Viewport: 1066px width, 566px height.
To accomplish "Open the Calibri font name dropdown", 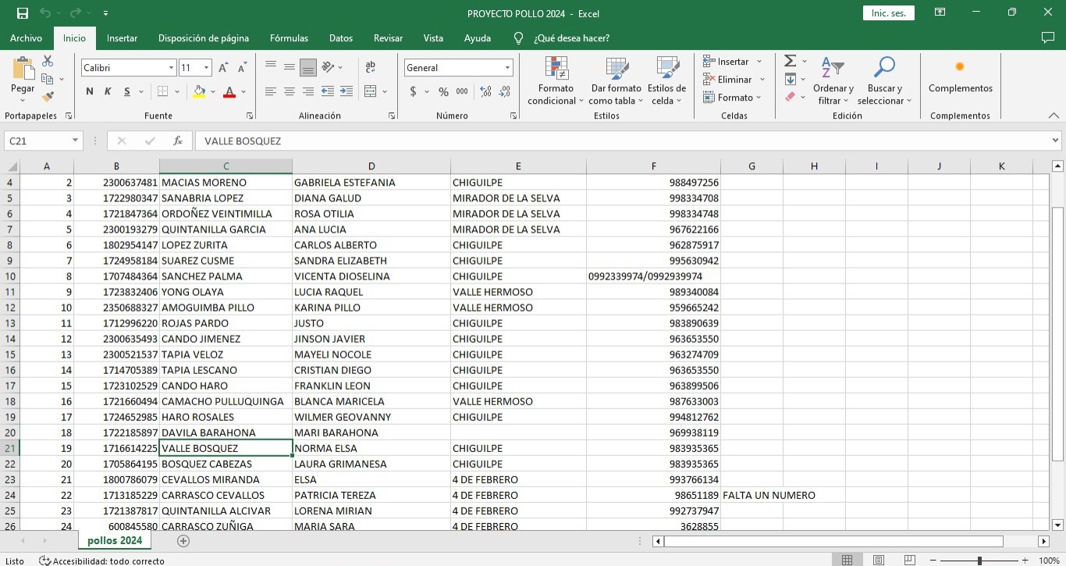I will (171, 68).
